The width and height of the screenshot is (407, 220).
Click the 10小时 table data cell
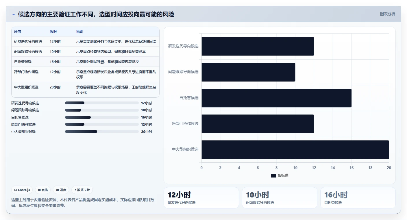[x=55, y=52]
